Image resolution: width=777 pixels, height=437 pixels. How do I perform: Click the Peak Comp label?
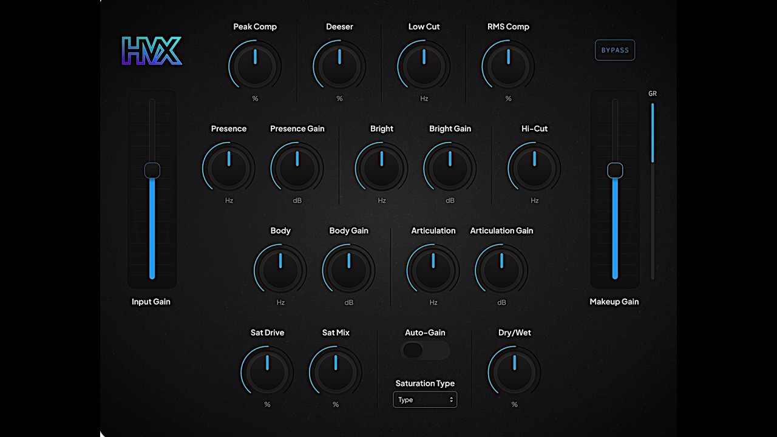pyautogui.click(x=255, y=27)
